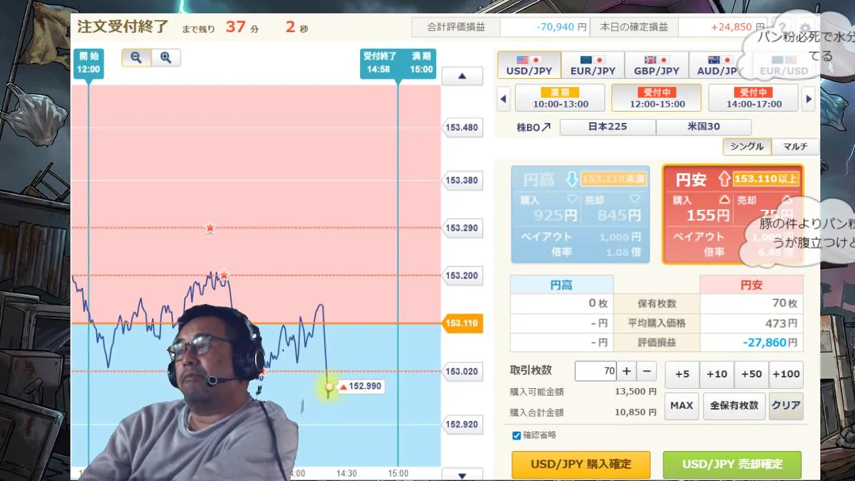Click the 株BO arrow link
Image resolution: width=855 pixels, height=481 pixels.
534,127
